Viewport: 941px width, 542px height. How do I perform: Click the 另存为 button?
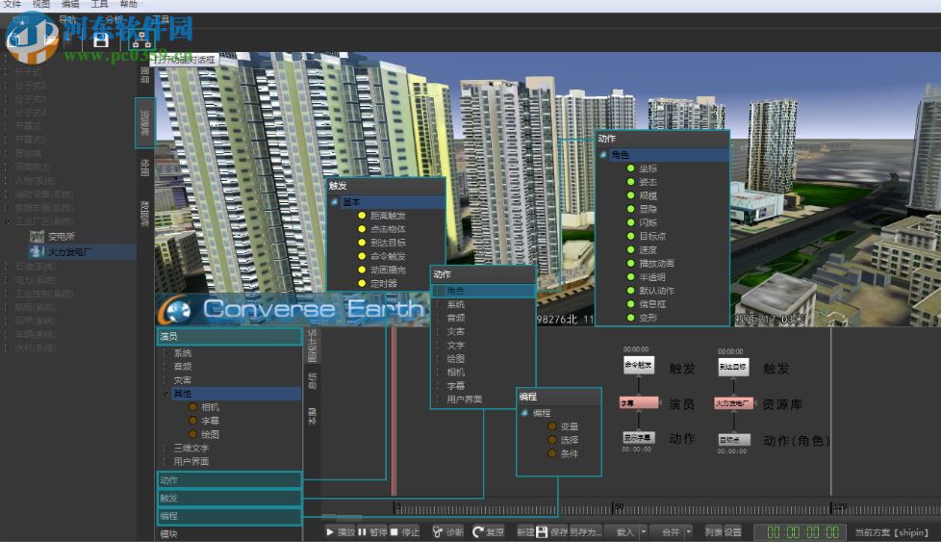(584, 531)
